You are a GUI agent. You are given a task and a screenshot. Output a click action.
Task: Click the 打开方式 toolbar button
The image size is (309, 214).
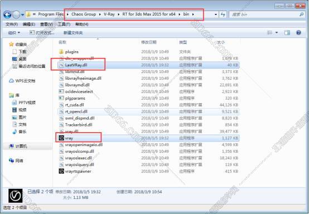click(42, 33)
